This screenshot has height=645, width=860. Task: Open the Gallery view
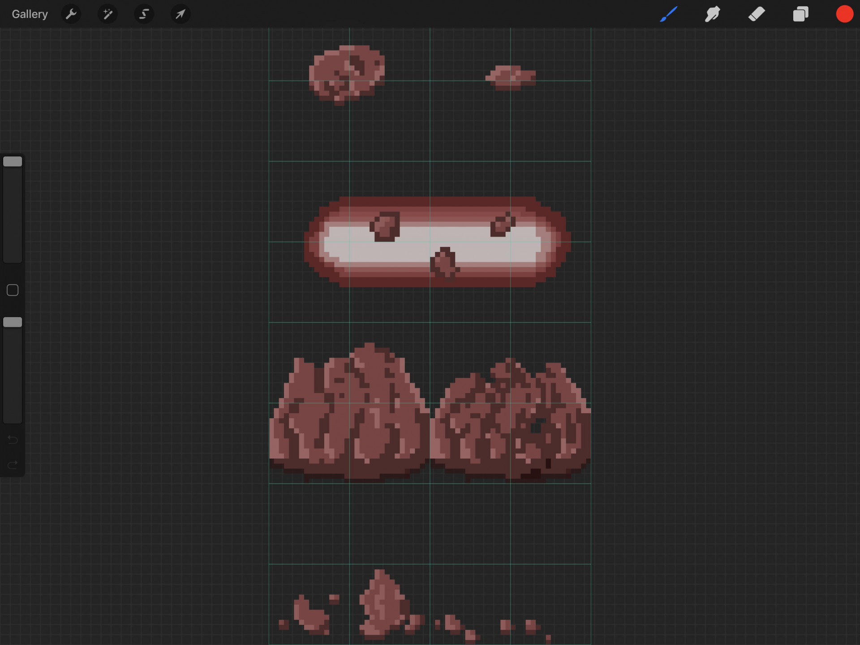click(x=30, y=14)
